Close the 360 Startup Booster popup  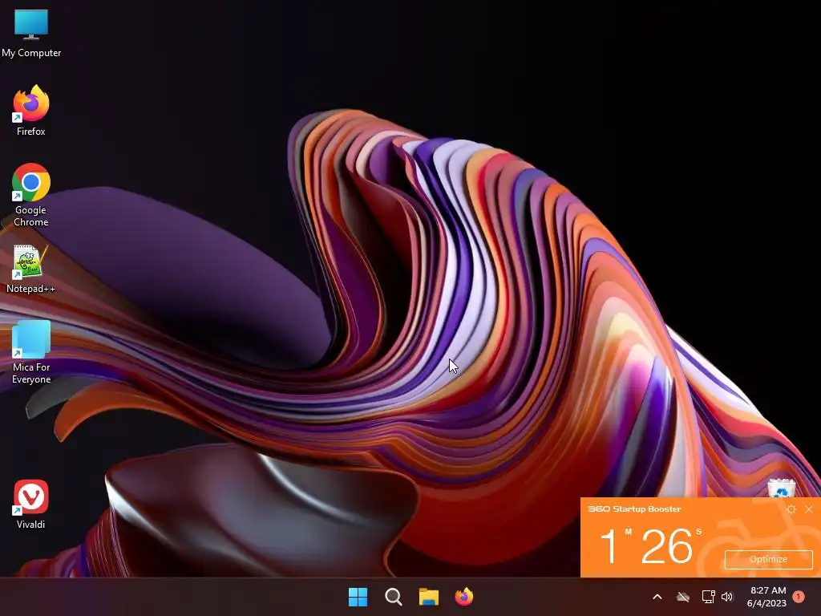point(809,509)
